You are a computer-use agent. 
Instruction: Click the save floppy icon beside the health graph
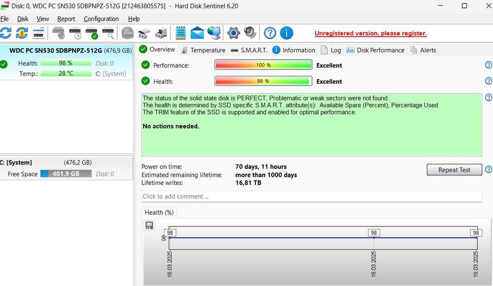[149, 225]
